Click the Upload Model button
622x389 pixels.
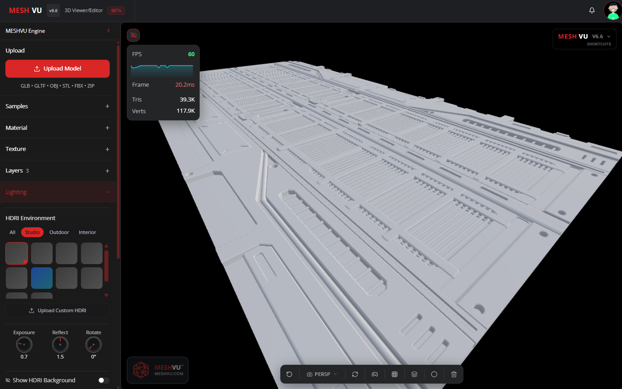pyautogui.click(x=58, y=69)
